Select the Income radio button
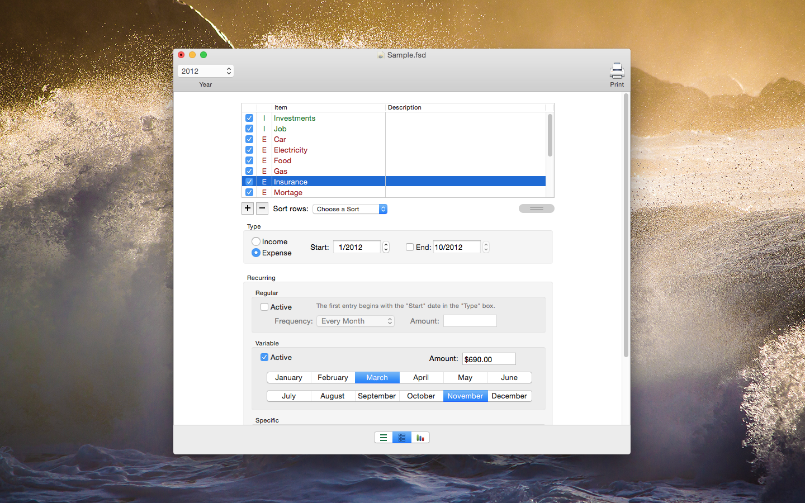 tap(256, 241)
